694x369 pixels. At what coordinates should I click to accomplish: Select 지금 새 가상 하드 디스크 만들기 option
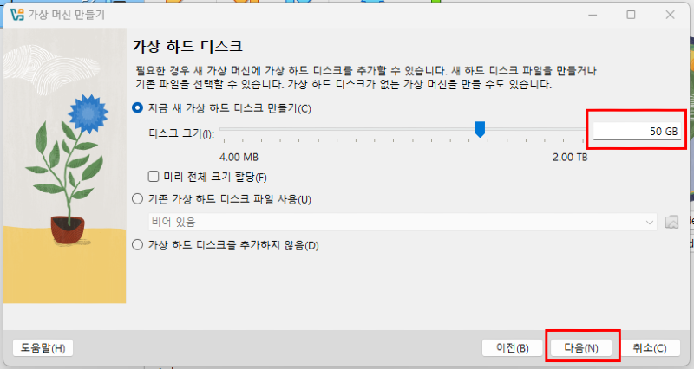[137, 108]
